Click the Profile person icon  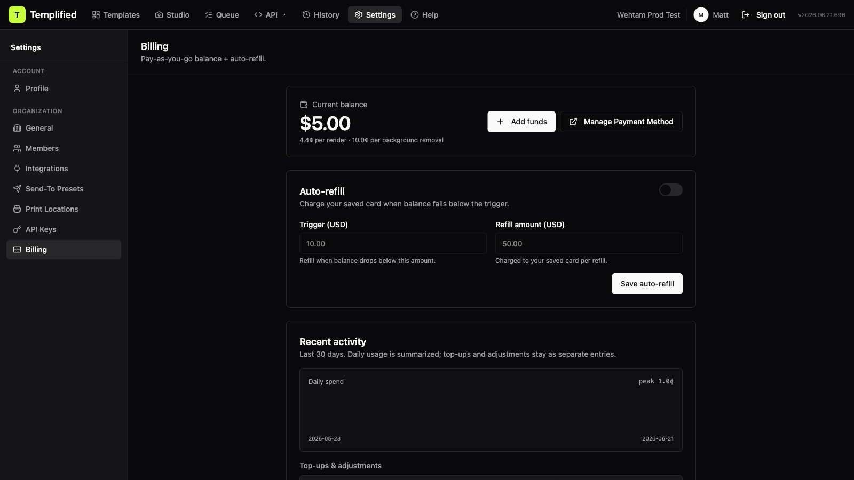pos(17,89)
